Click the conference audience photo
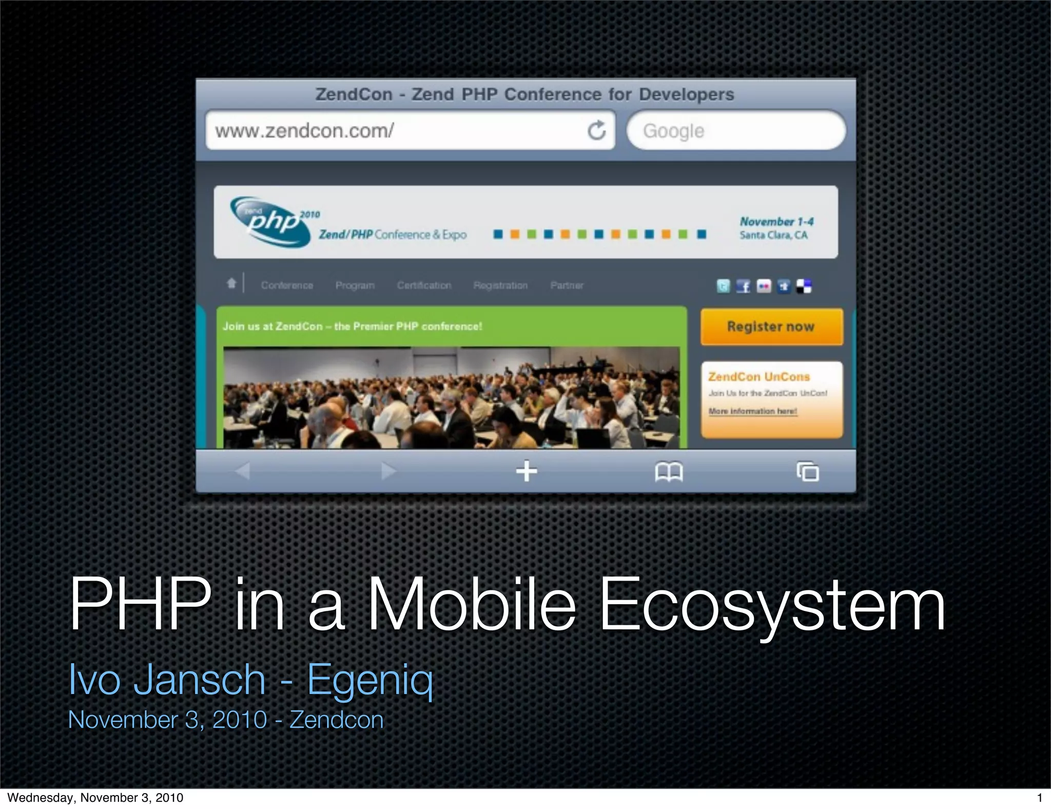The height and width of the screenshot is (809, 1051). (x=452, y=398)
